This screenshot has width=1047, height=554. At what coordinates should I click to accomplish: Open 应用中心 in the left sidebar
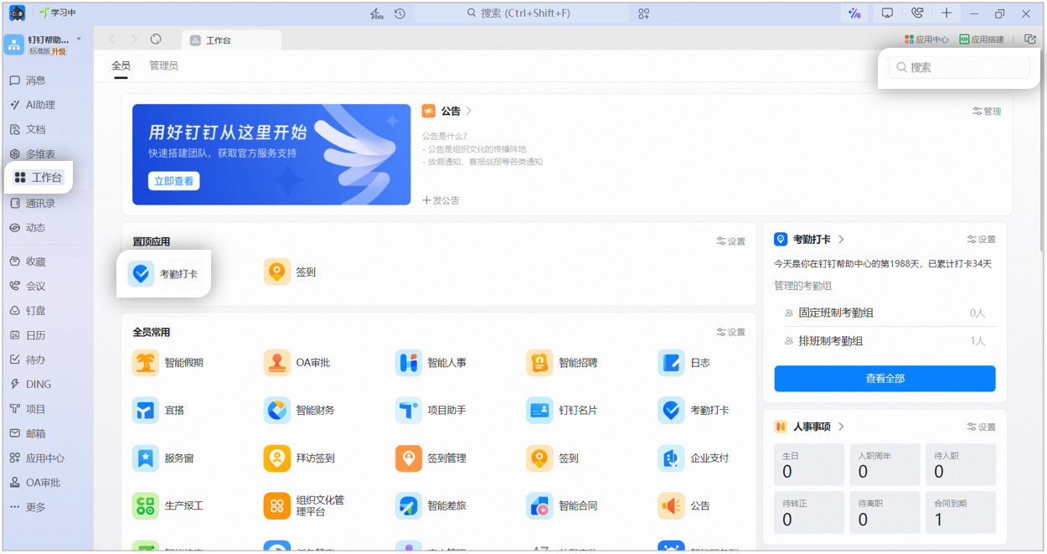pyautogui.click(x=37, y=458)
